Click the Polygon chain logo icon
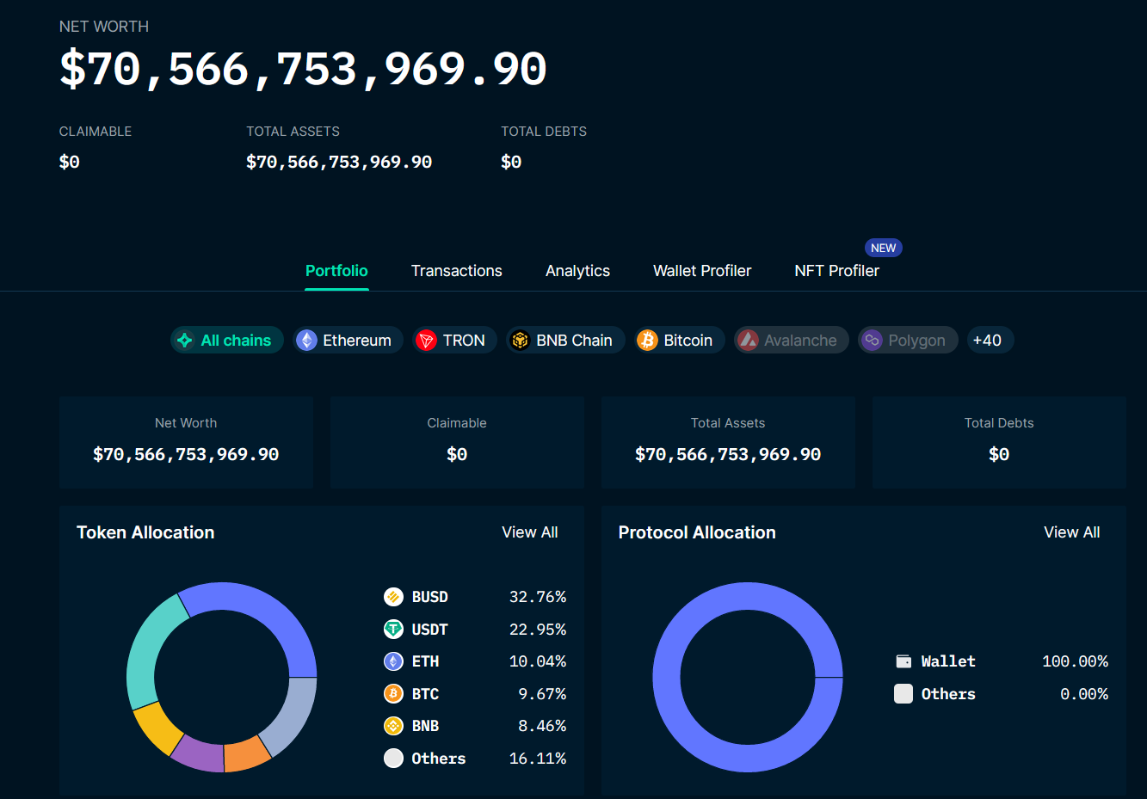Viewport: 1147px width, 799px height. 873,341
